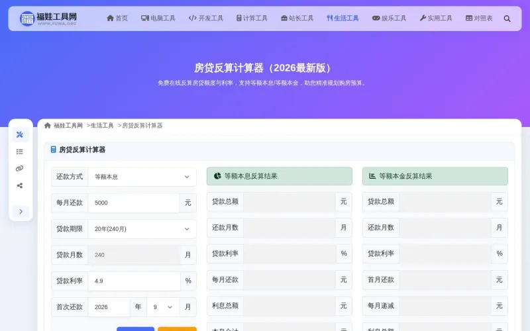Image resolution: width=530 pixels, height=331 pixels.
Task: Open the first repayment month dropdown
Action: (162, 307)
